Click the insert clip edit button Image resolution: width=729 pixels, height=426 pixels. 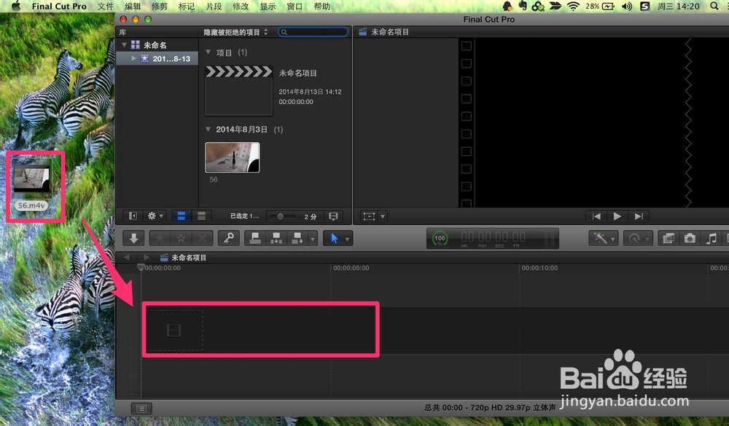coord(276,238)
